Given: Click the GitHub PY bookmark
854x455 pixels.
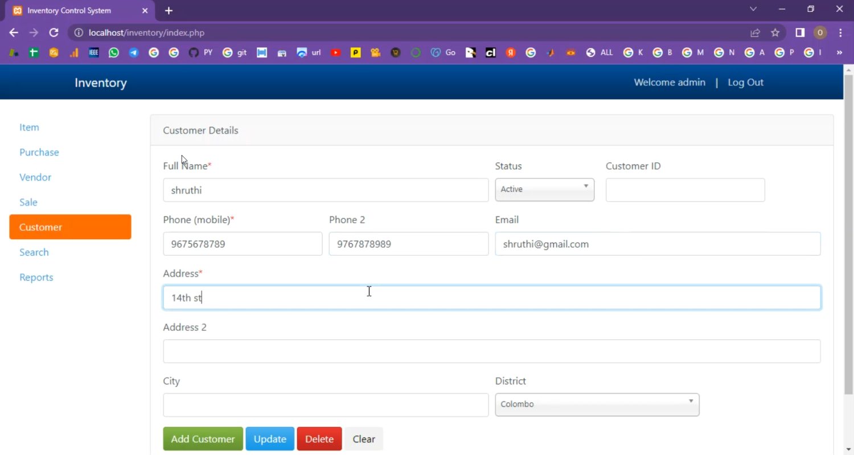Looking at the screenshot, I should (200, 52).
